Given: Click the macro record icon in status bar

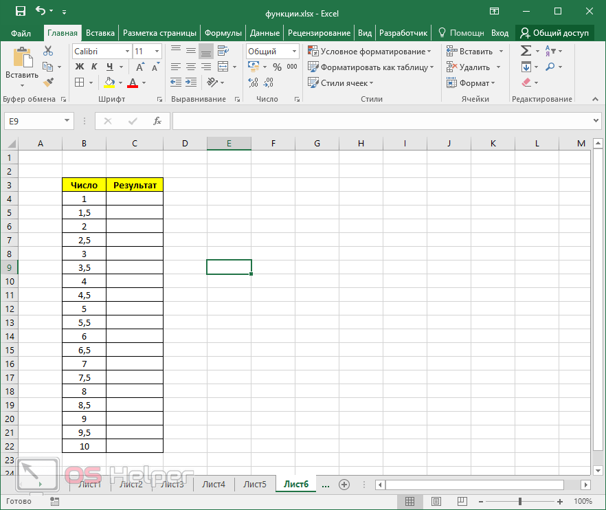Looking at the screenshot, I should click(x=54, y=502).
